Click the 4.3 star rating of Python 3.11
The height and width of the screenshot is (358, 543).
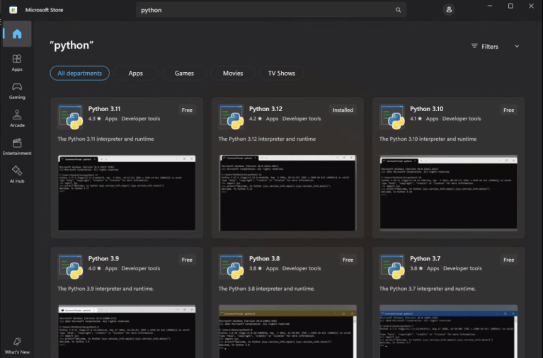[x=95, y=118]
